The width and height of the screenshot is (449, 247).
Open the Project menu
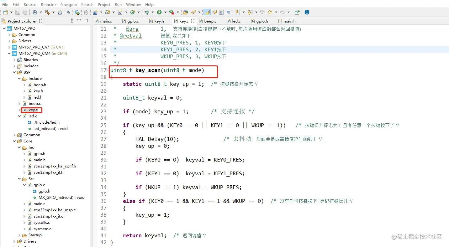104,4
